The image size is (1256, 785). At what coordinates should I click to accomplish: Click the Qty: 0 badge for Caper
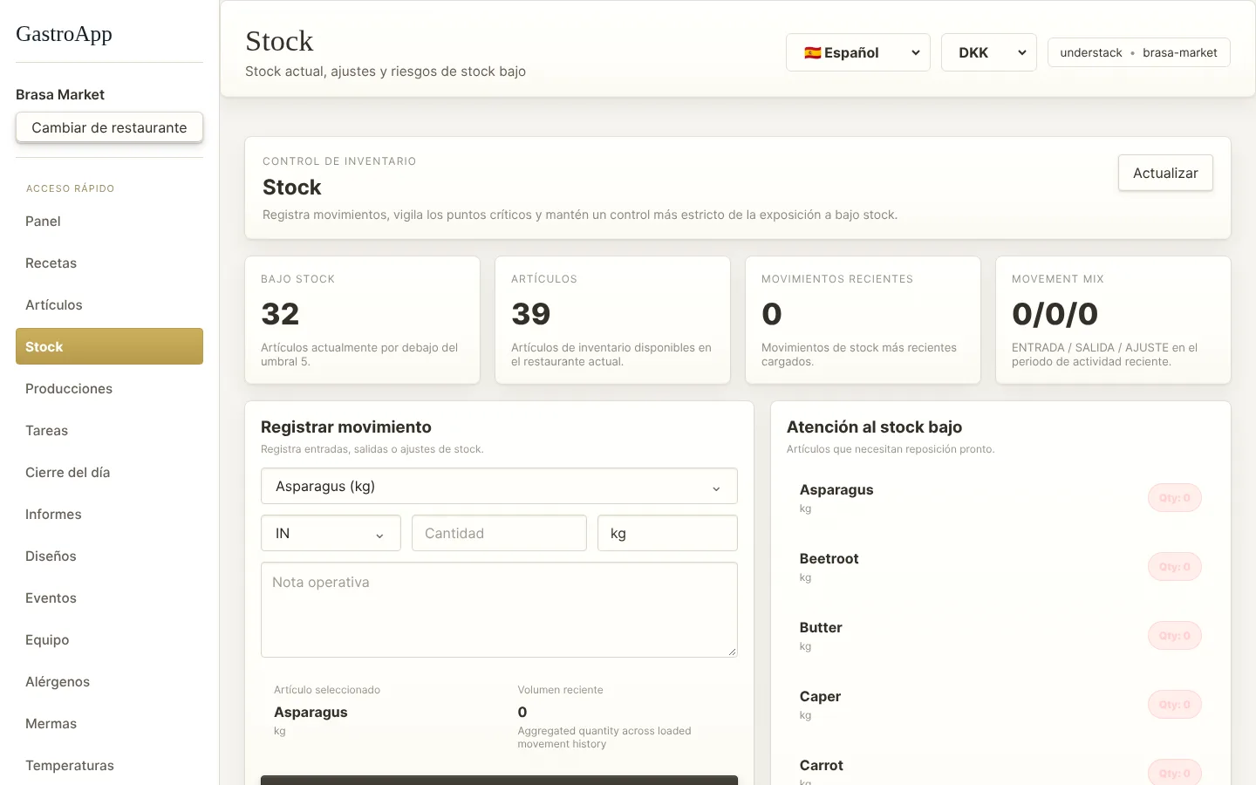pos(1174,705)
